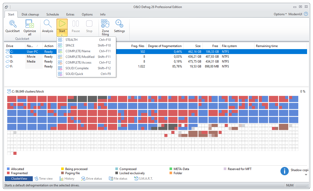
Task: Select COMPLETE/Access method
Action: 86,63
